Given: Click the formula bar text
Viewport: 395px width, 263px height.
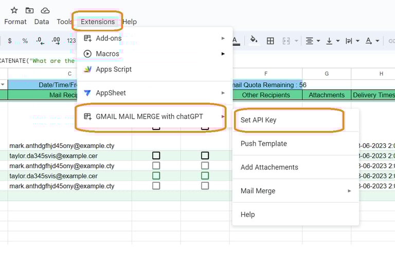Looking at the screenshot, I should click(x=37, y=61).
